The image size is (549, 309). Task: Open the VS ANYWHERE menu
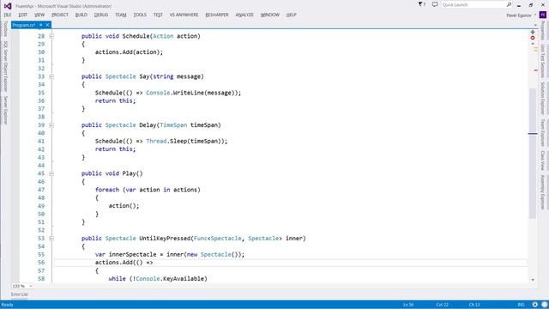(184, 15)
